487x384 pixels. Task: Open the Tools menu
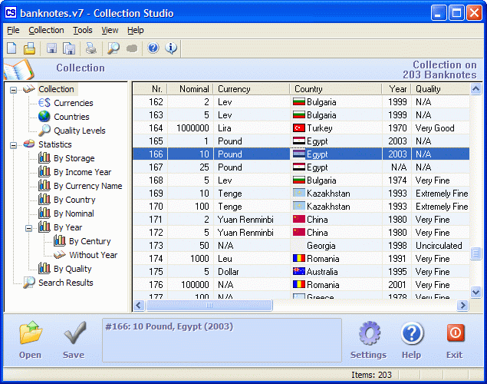(83, 30)
